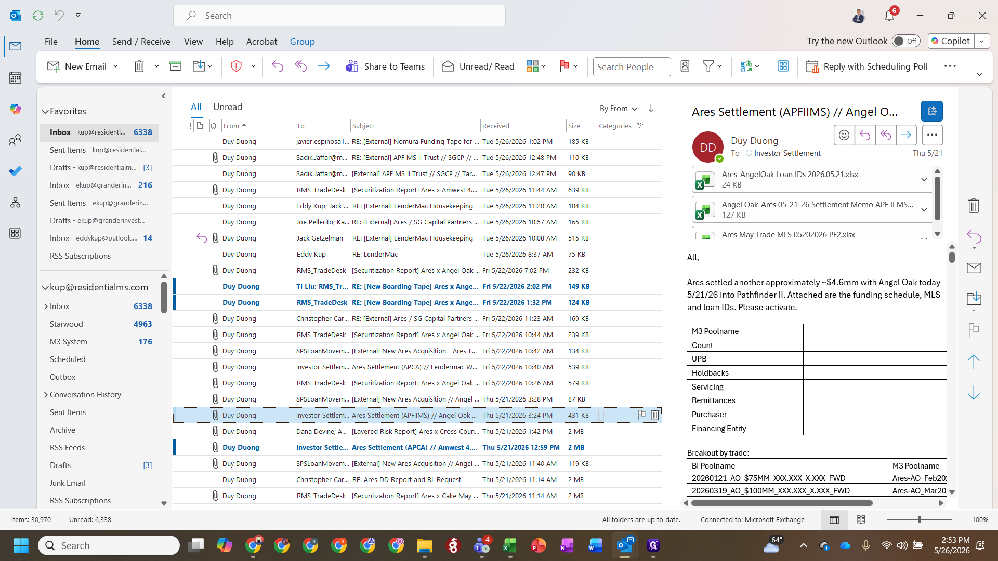Expand the New Email dropdown arrow
Viewport: 998px width, 561px height.
(x=115, y=66)
